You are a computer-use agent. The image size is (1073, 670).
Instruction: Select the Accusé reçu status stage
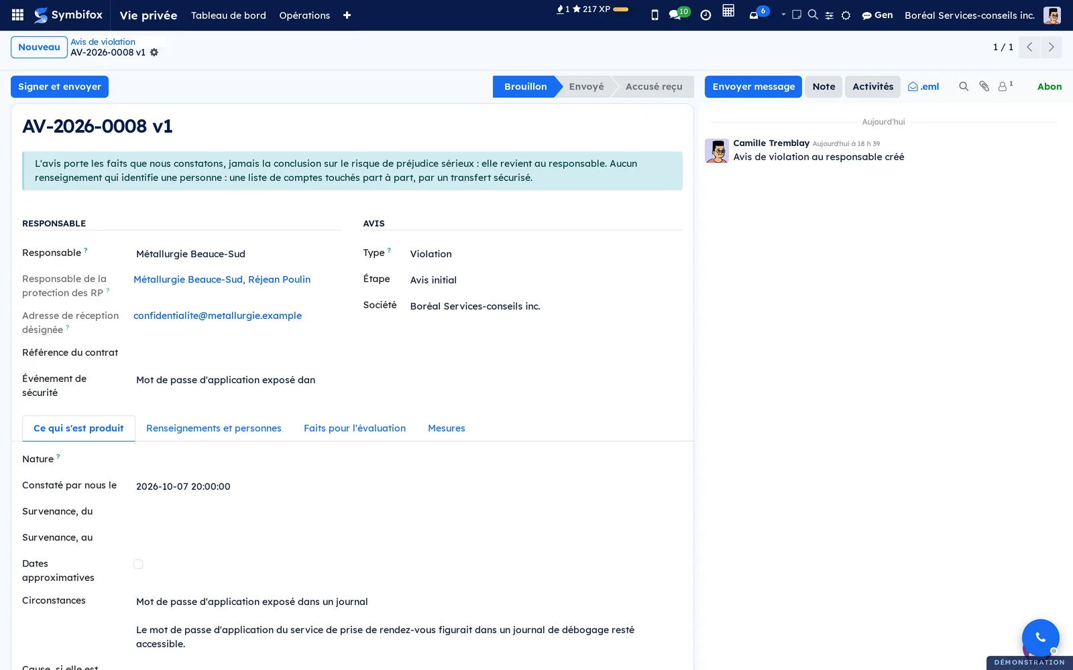point(654,86)
